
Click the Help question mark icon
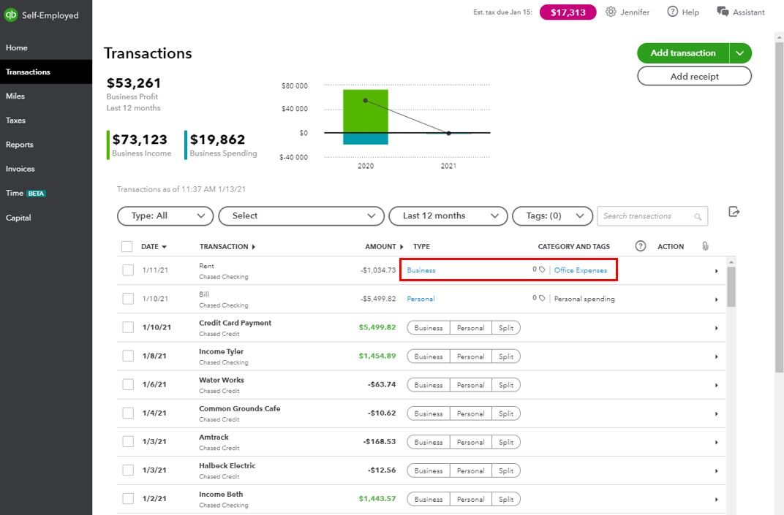[x=673, y=12]
